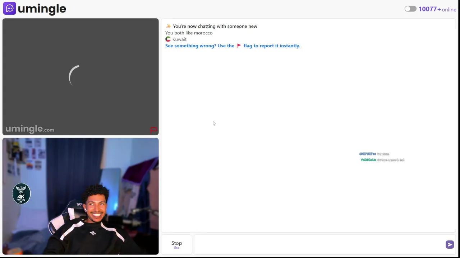Click the 10077+ online counter
The height and width of the screenshot is (258, 460).
[x=437, y=9]
